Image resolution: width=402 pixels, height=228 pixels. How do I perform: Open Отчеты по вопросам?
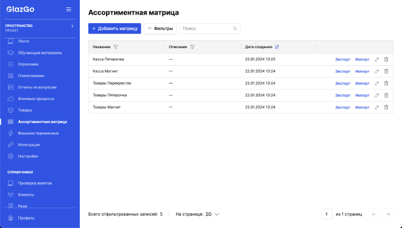click(37, 87)
